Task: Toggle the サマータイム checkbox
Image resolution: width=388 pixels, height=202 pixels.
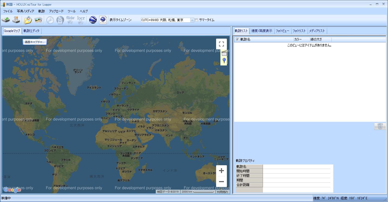Action: click(196, 20)
